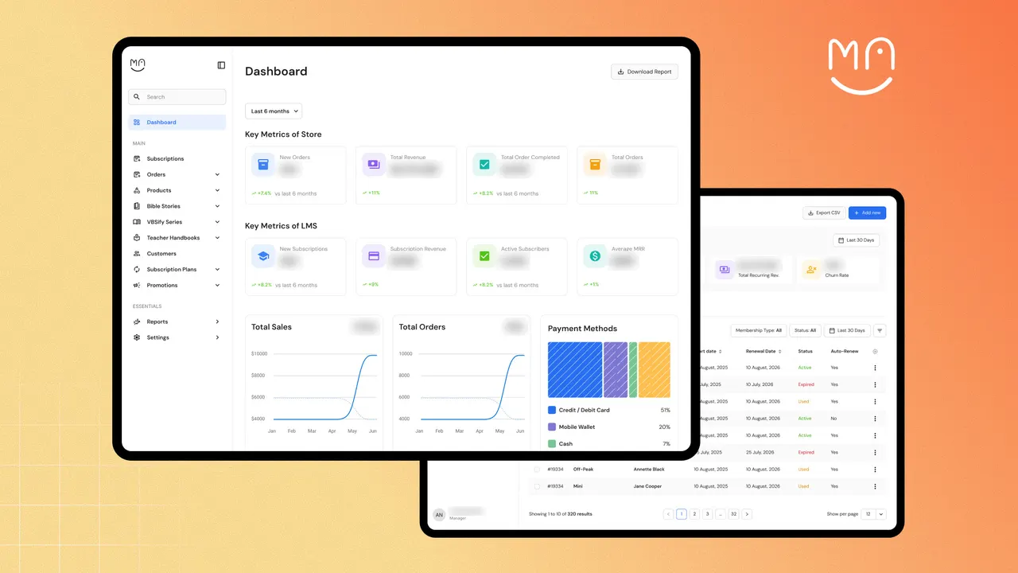Expand the Products chevron in sidebar
The width and height of the screenshot is (1018, 573).
point(217,190)
